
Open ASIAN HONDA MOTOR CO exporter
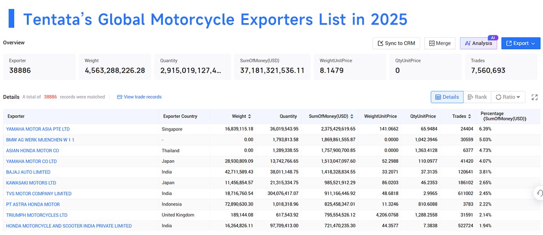[x=33, y=151]
